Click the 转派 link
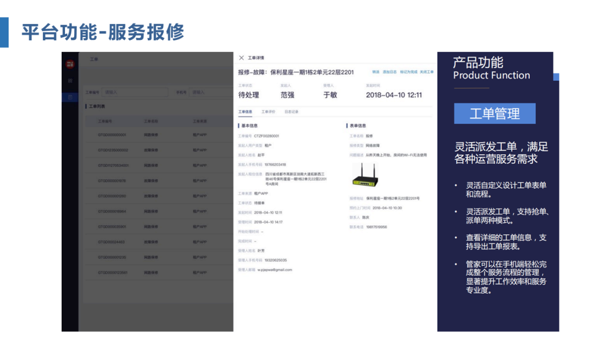 tap(375, 72)
